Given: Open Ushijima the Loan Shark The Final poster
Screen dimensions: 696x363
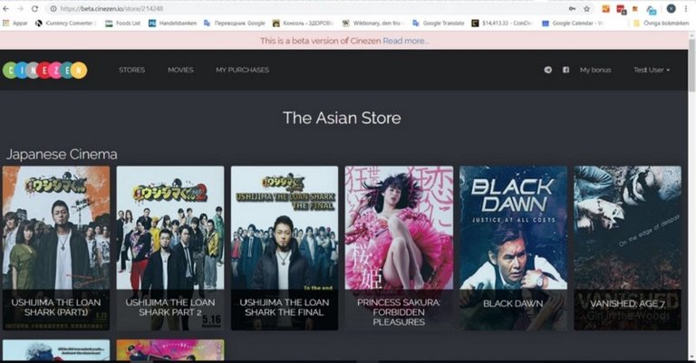Looking at the screenshot, I should tap(285, 248).
